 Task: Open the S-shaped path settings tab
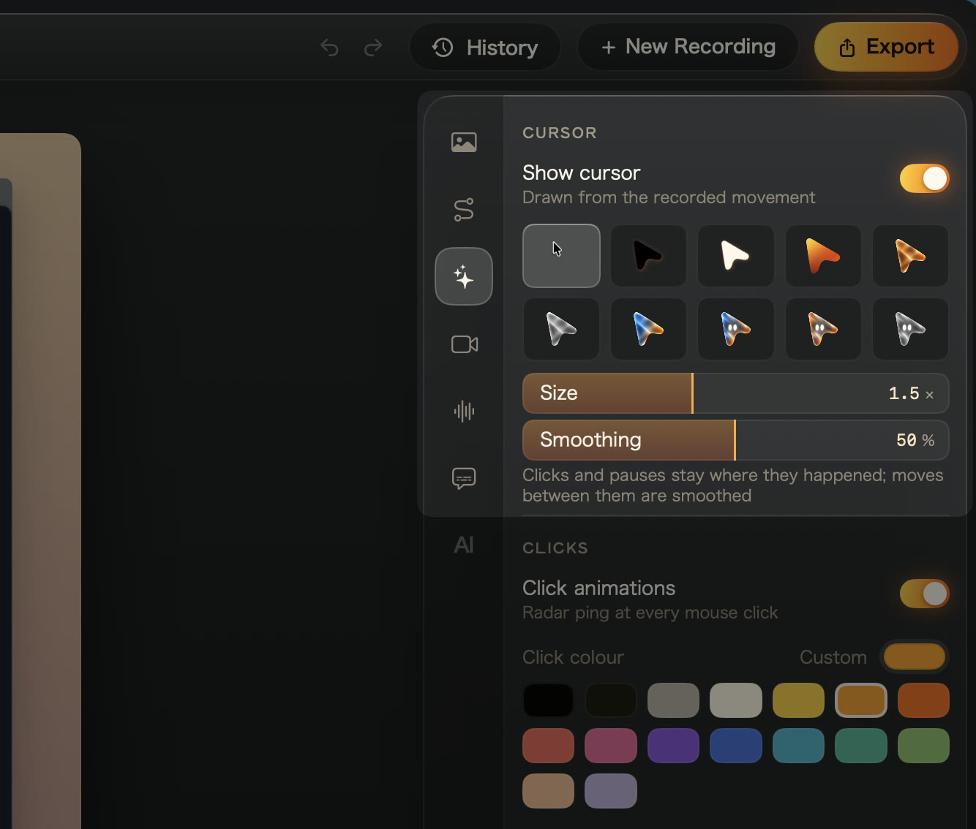tap(464, 210)
